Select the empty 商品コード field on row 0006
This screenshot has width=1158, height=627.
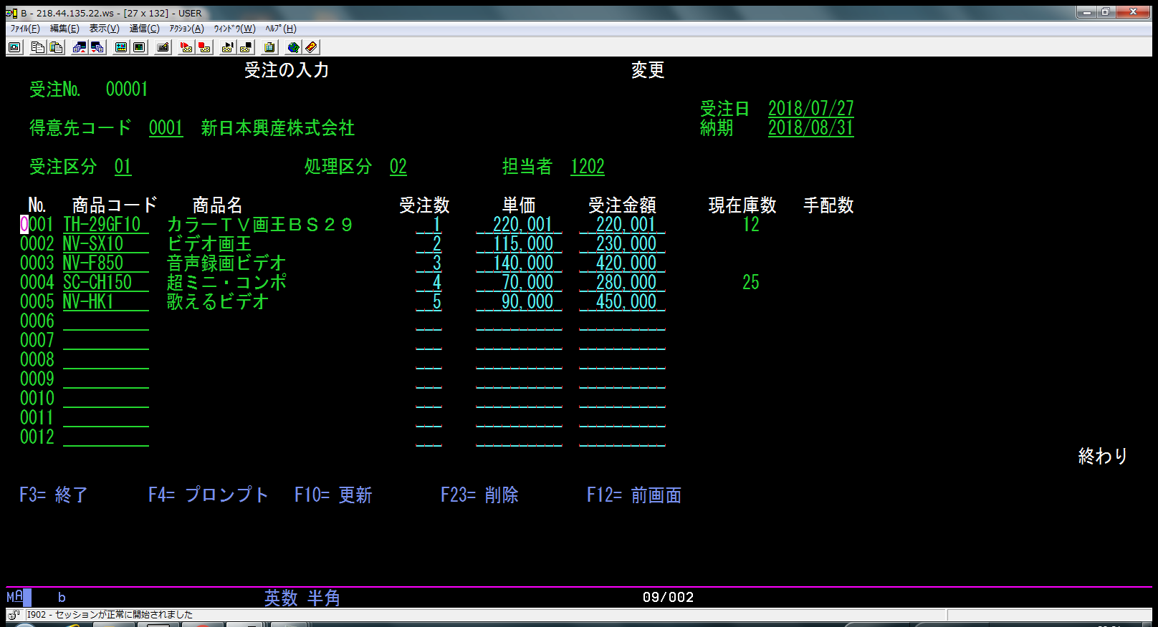pyautogui.click(x=105, y=321)
